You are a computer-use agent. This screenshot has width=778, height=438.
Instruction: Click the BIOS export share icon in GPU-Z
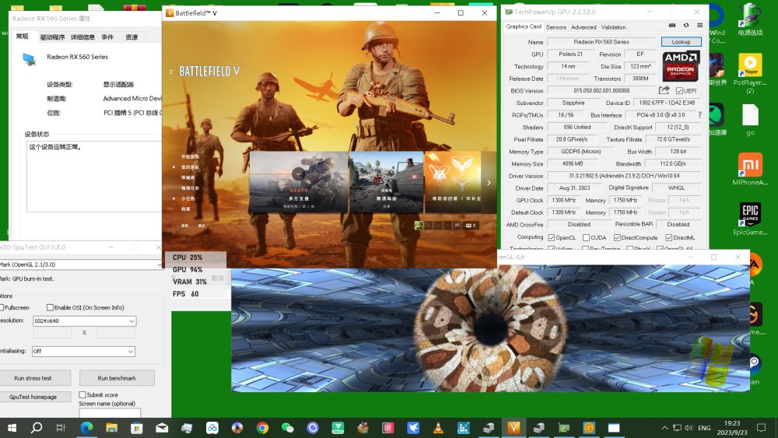[664, 90]
